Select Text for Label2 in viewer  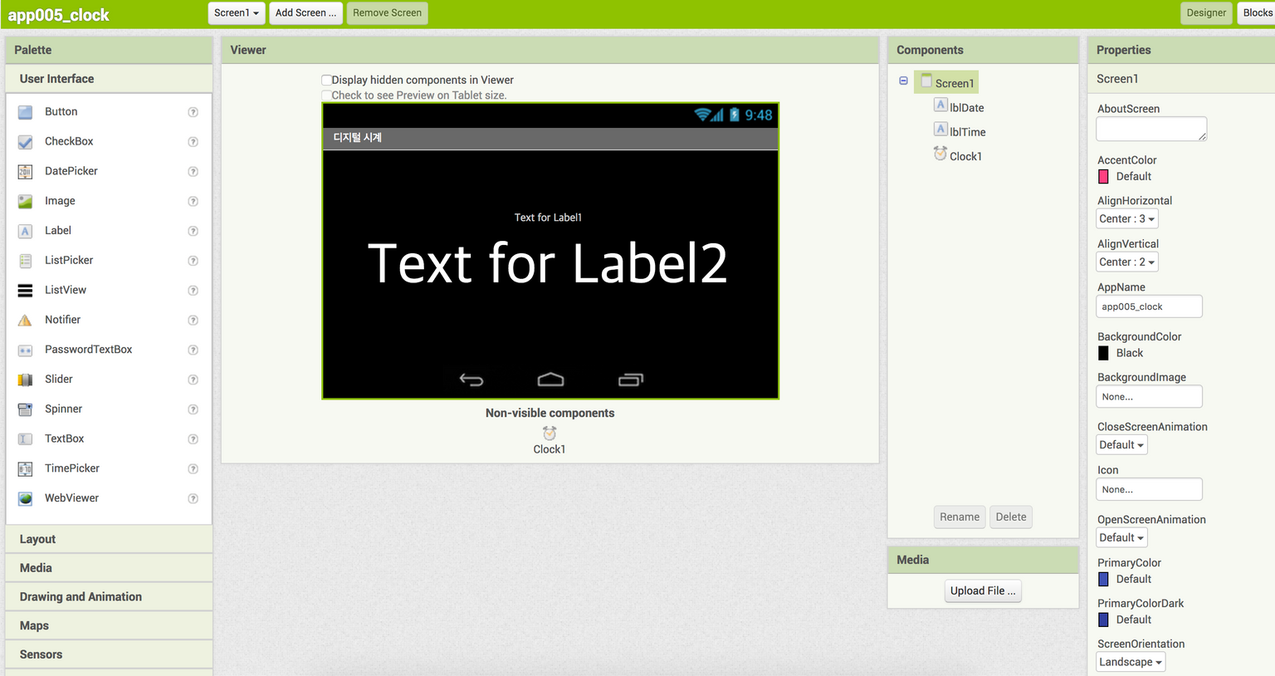tap(548, 263)
